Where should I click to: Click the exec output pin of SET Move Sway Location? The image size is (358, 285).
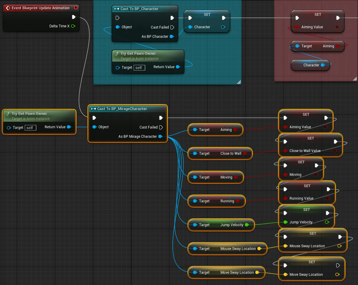pos(338,265)
